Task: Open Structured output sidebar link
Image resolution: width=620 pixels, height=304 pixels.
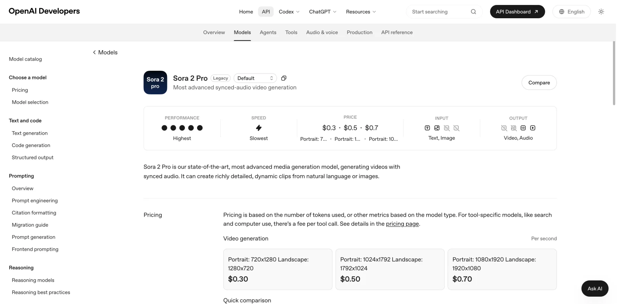Action: pos(33,158)
